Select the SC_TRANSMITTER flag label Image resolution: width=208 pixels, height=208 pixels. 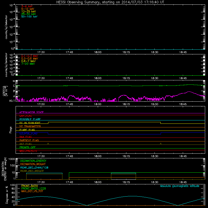click(30, 126)
